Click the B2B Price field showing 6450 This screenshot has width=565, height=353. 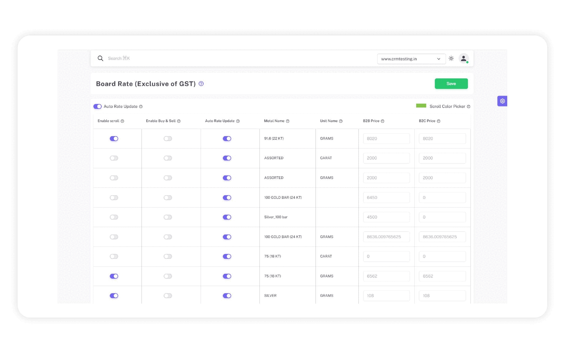[386, 198]
